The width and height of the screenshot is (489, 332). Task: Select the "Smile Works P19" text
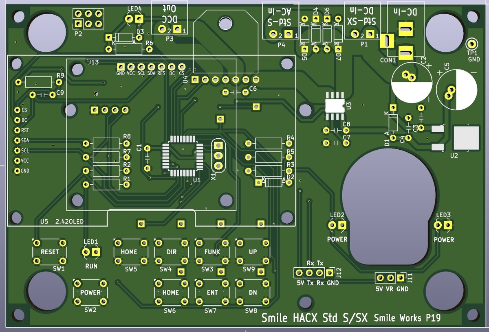click(407, 318)
